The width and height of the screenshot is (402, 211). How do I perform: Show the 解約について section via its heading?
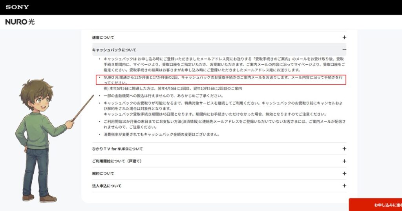point(103,173)
